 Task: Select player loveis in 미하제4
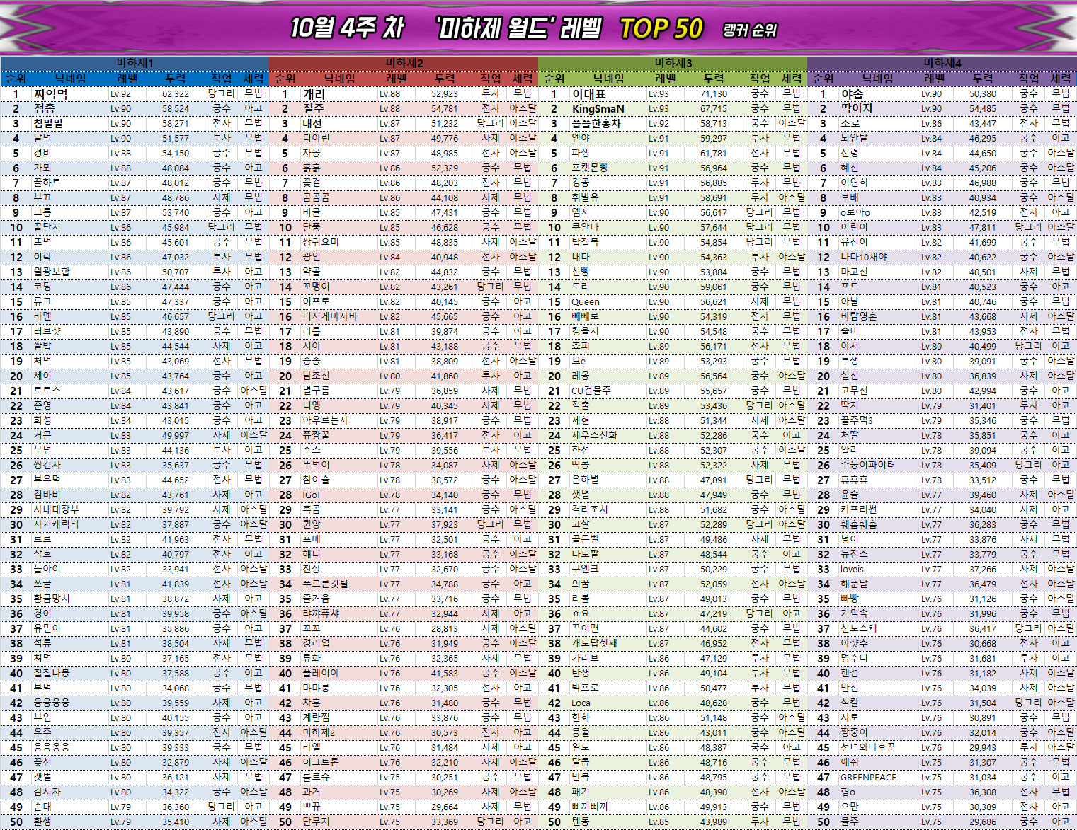(x=852, y=570)
